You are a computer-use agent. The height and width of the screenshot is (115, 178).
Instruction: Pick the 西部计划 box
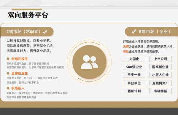[x=134, y=91]
